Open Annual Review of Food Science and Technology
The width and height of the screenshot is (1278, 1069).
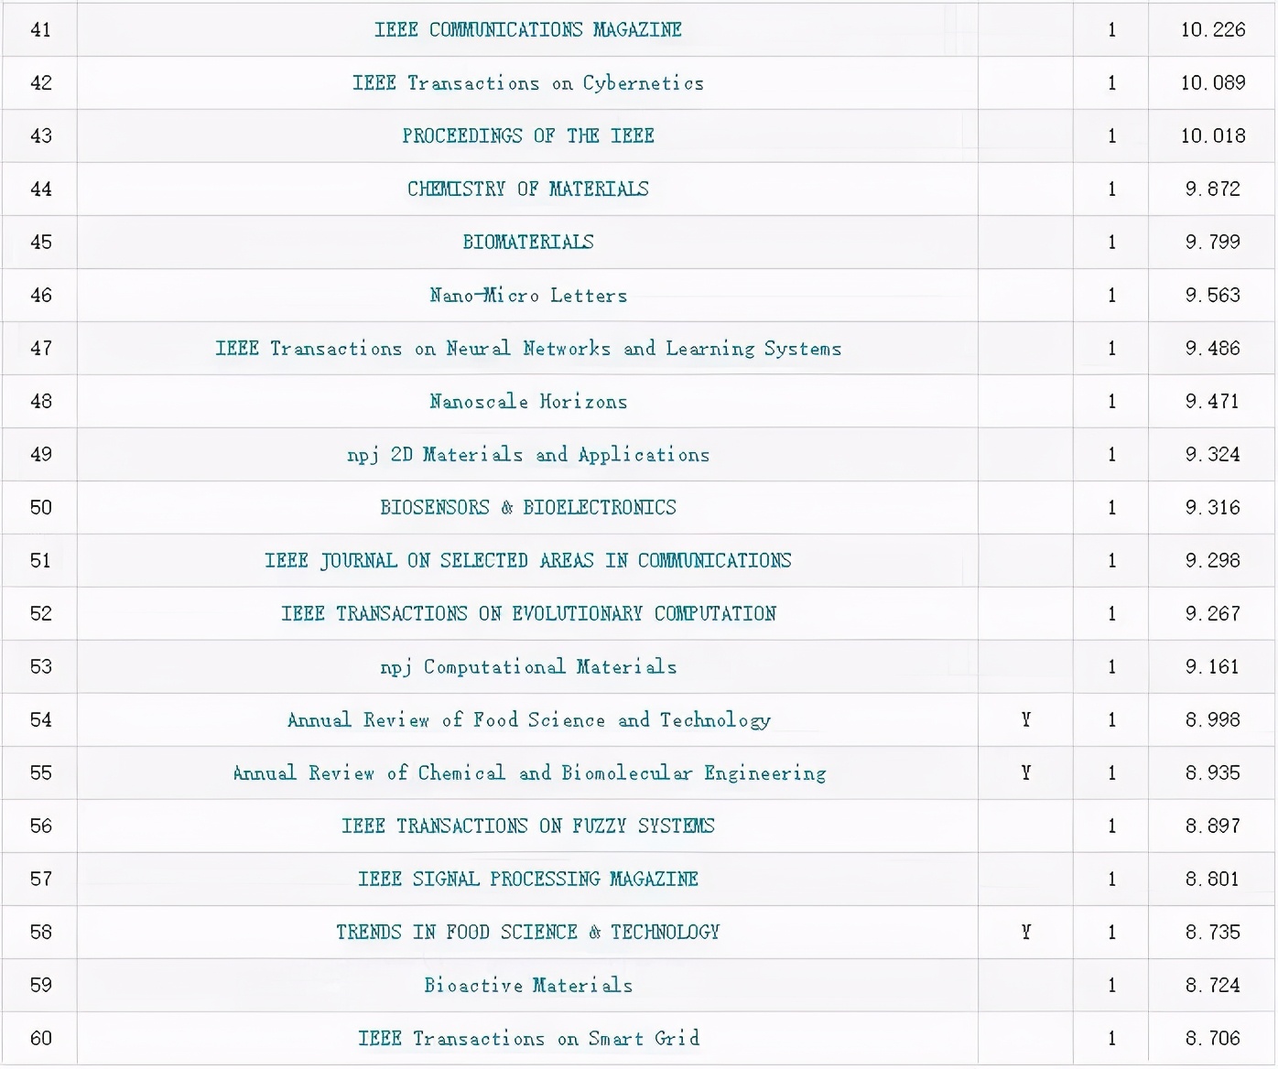coord(528,719)
